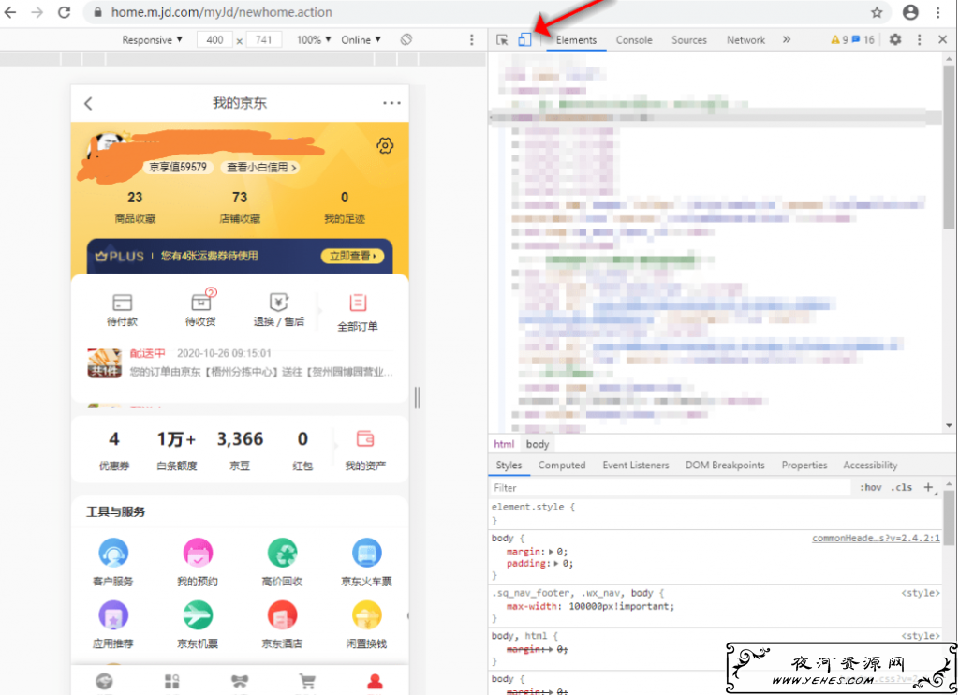Open 全部订单 all orders

coord(358,312)
